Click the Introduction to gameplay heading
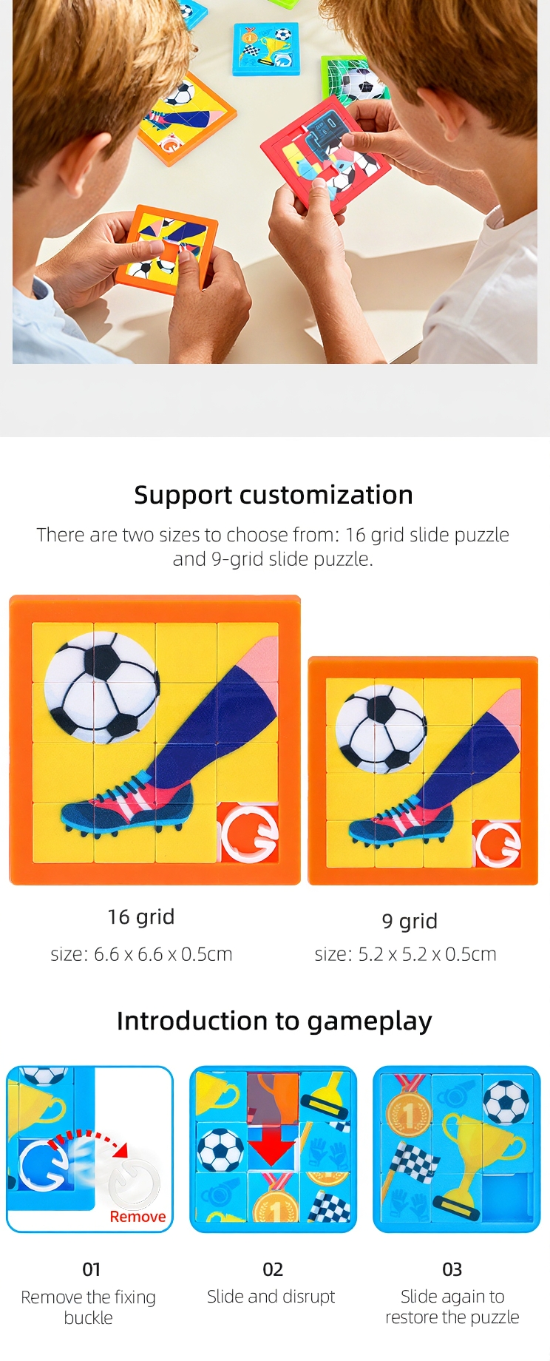The height and width of the screenshot is (1361, 550). click(274, 1021)
